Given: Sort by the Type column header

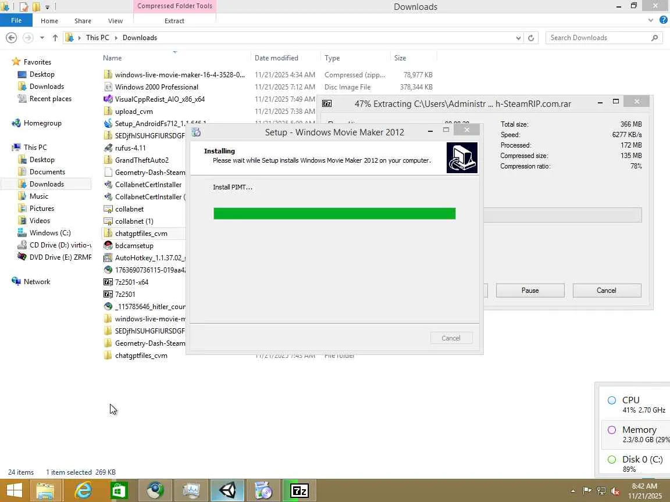Looking at the screenshot, I should pos(355,58).
